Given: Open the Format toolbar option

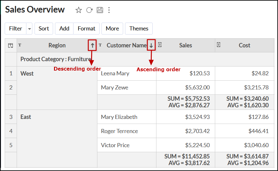Looking at the screenshot, I should (x=86, y=29).
